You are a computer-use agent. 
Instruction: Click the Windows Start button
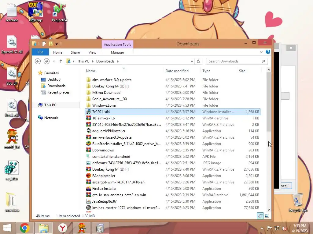[7, 228]
